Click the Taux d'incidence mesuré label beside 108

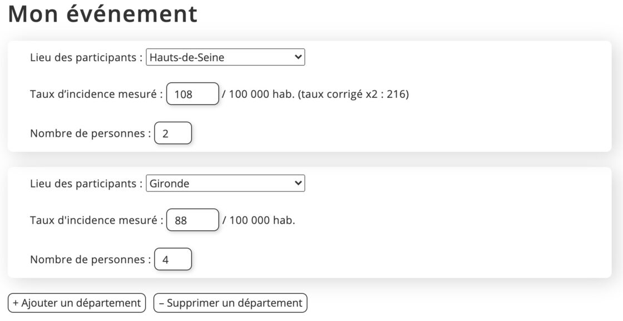[97, 94]
